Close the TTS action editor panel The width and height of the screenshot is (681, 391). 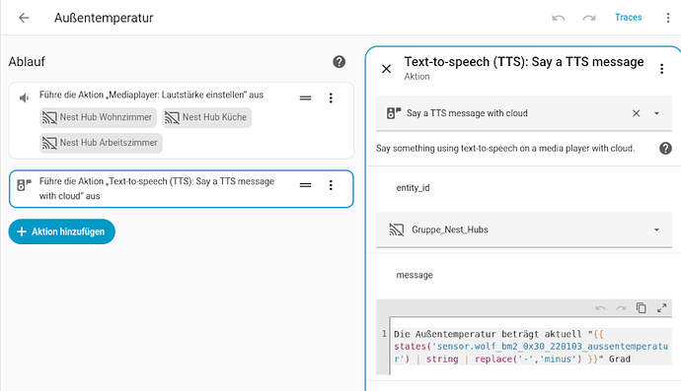click(x=386, y=69)
